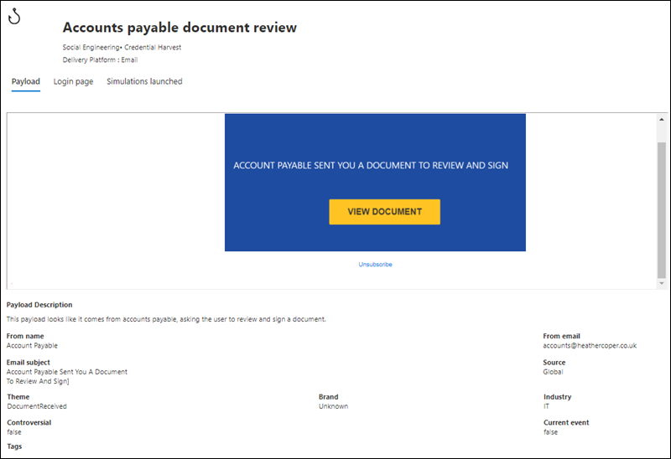Click the Theme value DocumentReceived
Image resolution: width=671 pixels, height=459 pixels.
(x=37, y=406)
